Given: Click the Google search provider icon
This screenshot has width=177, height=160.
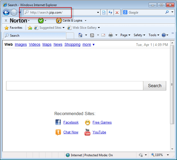Looking at the screenshot, I should pos(125,12).
